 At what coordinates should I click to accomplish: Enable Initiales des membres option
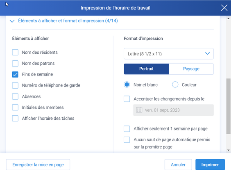tap(15, 107)
